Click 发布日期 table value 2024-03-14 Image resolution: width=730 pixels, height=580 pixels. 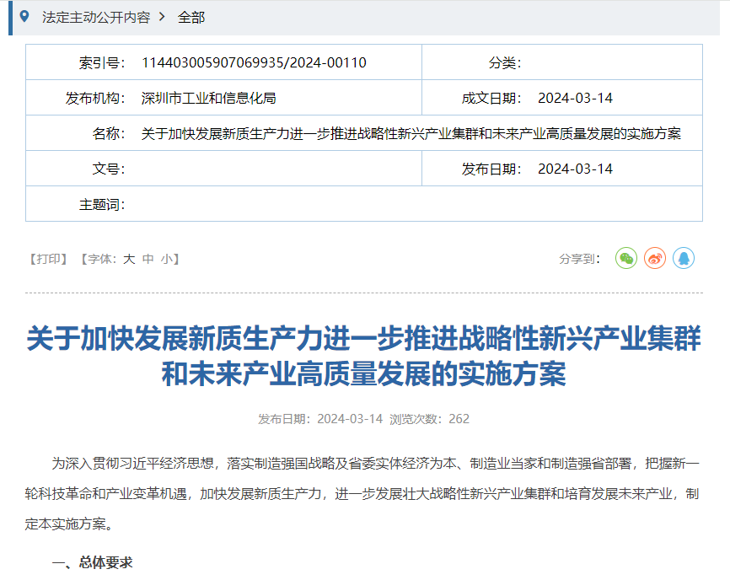pos(575,169)
